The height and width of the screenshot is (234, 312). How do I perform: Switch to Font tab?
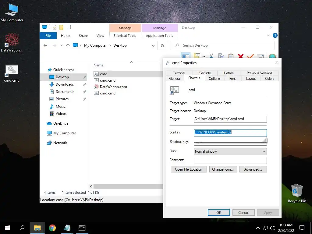pos(232,79)
